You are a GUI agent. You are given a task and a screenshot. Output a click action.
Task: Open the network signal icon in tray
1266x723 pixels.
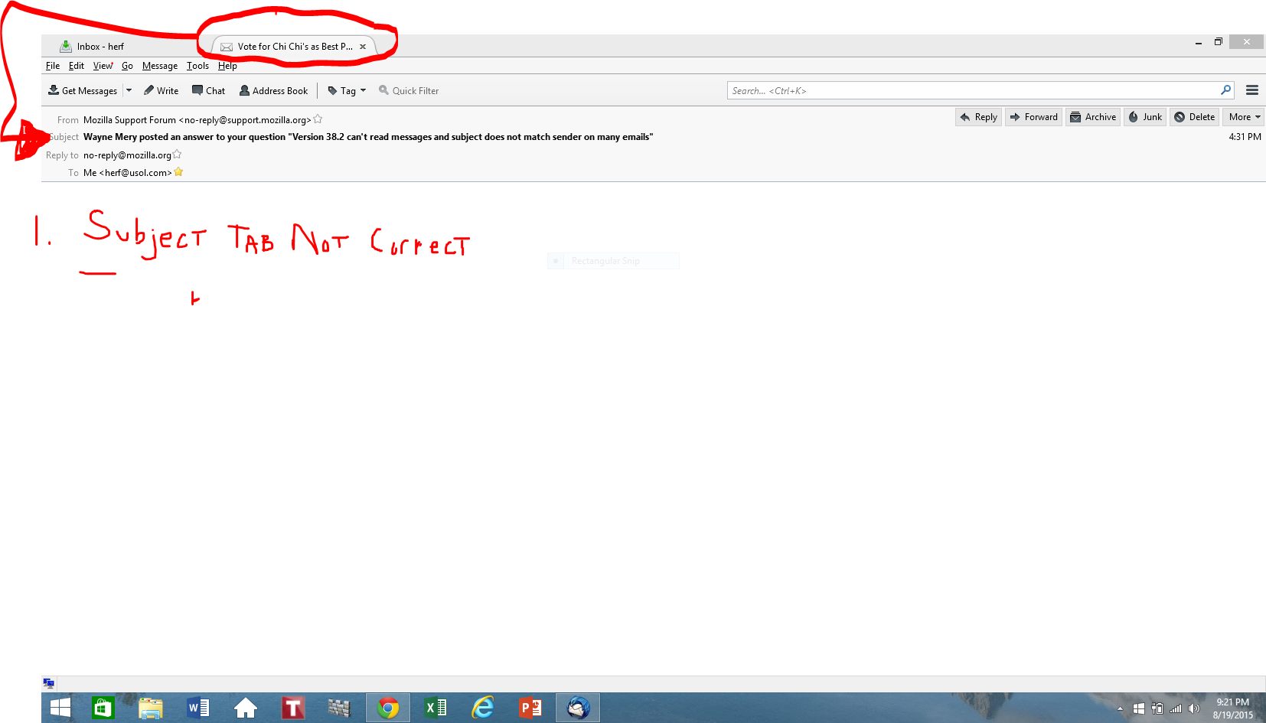click(1176, 708)
